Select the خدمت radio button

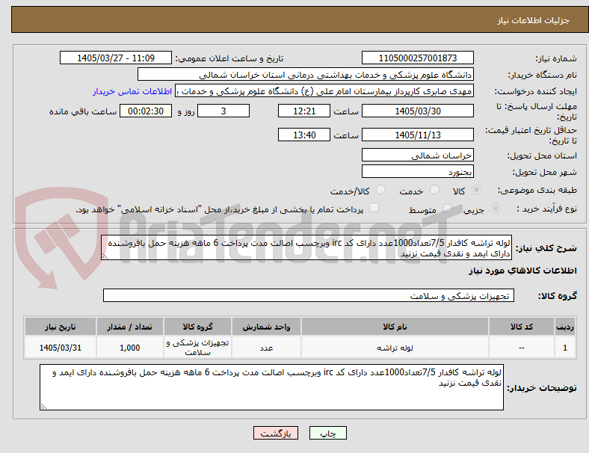[x=434, y=190]
